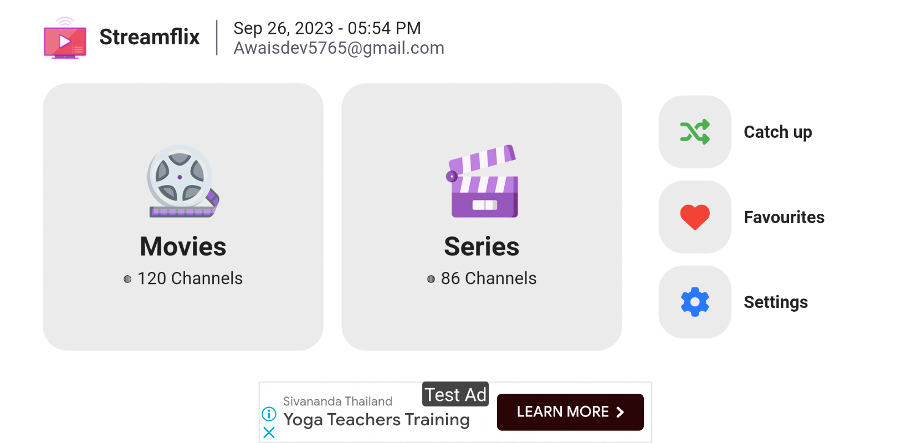The width and height of the screenshot is (911, 443).
Task: Open the Catch up label
Action: pyautogui.click(x=777, y=132)
